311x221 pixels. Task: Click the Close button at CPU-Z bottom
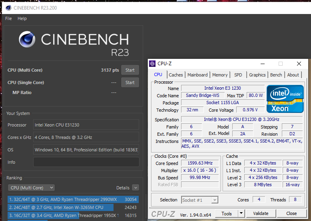(x=291, y=214)
